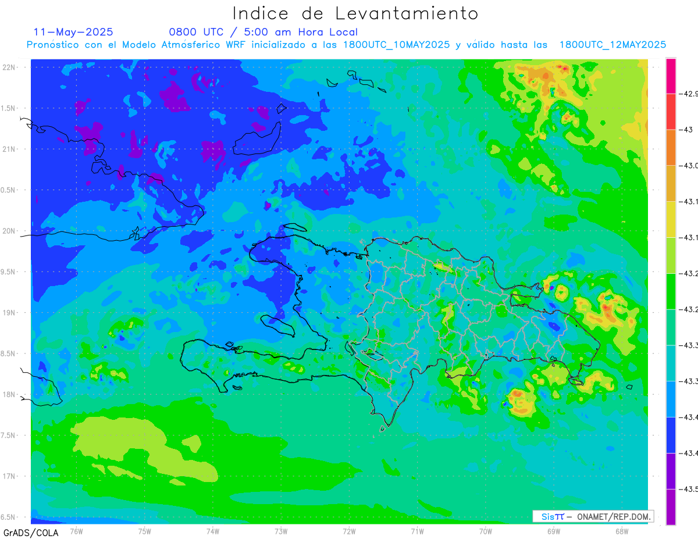Click the 71W longitude label
The height and width of the screenshot is (539, 698).
pos(417,531)
